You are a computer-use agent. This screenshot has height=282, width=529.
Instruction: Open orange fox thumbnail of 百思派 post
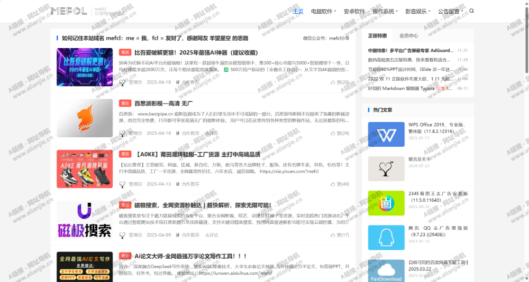[85, 118]
